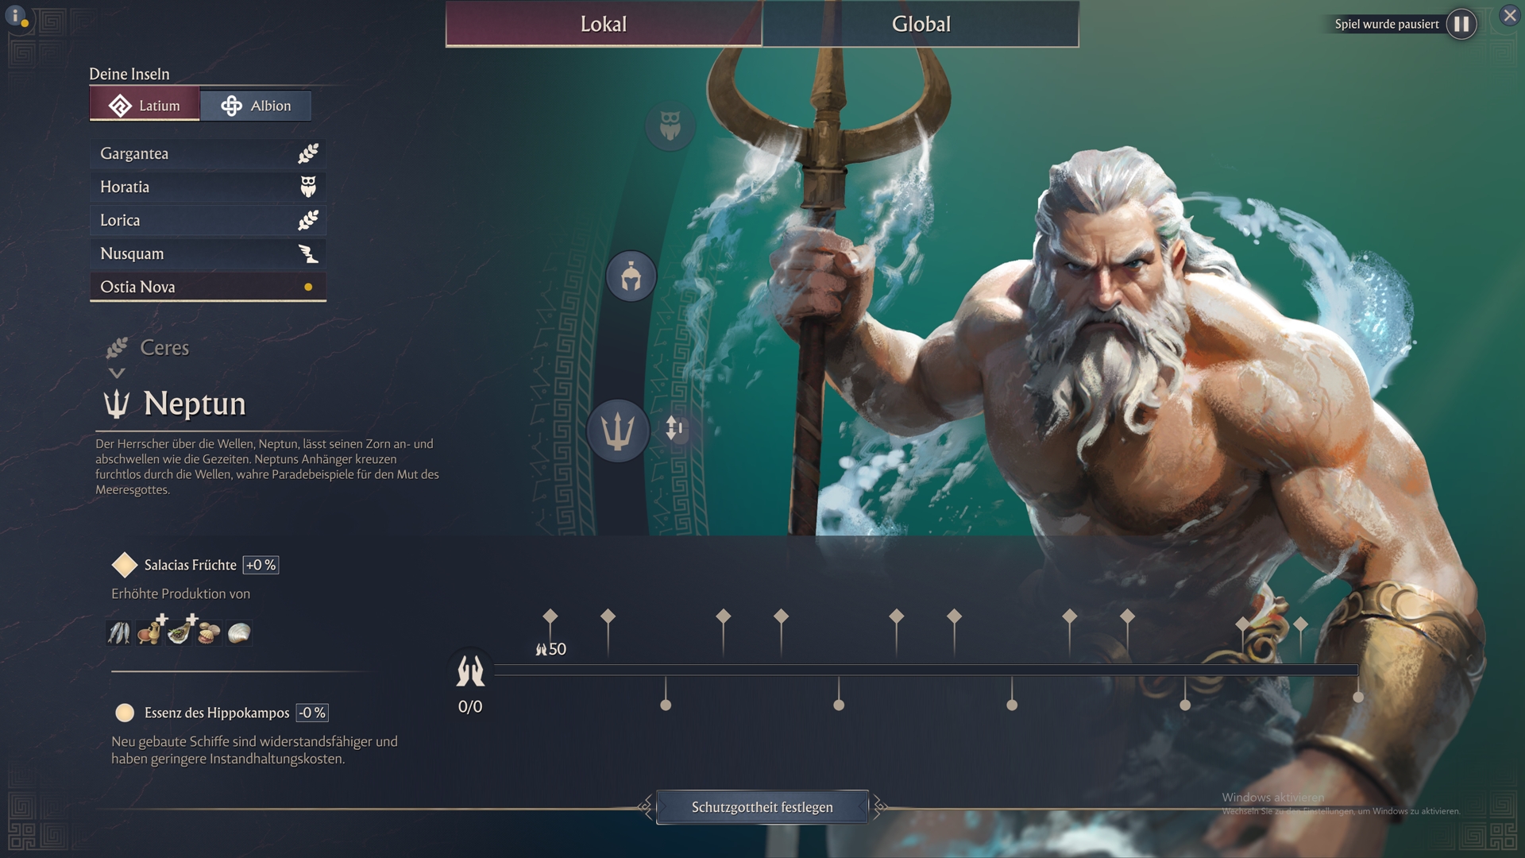Select Horatia island in the list

click(x=207, y=187)
